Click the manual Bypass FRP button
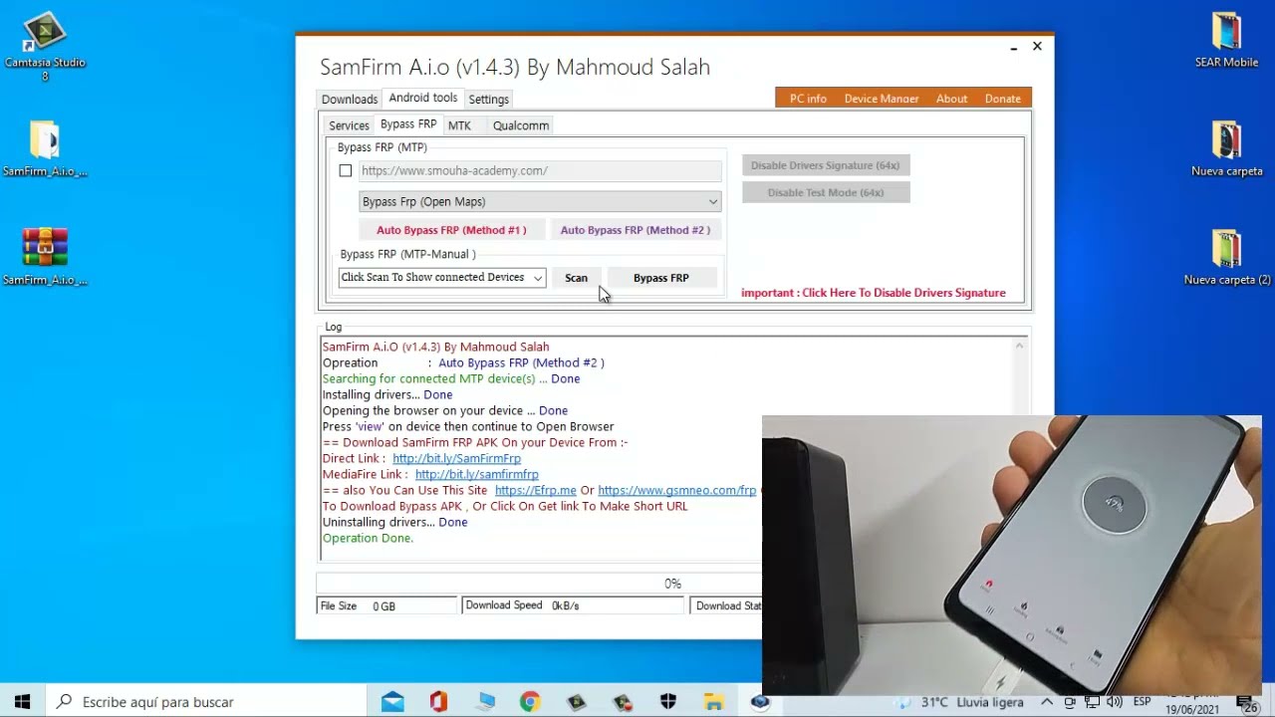The height and width of the screenshot is (717, 1275). pyautogui.click(x=661, y=278)
